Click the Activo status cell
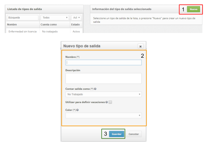 click(x=76, y=31)
